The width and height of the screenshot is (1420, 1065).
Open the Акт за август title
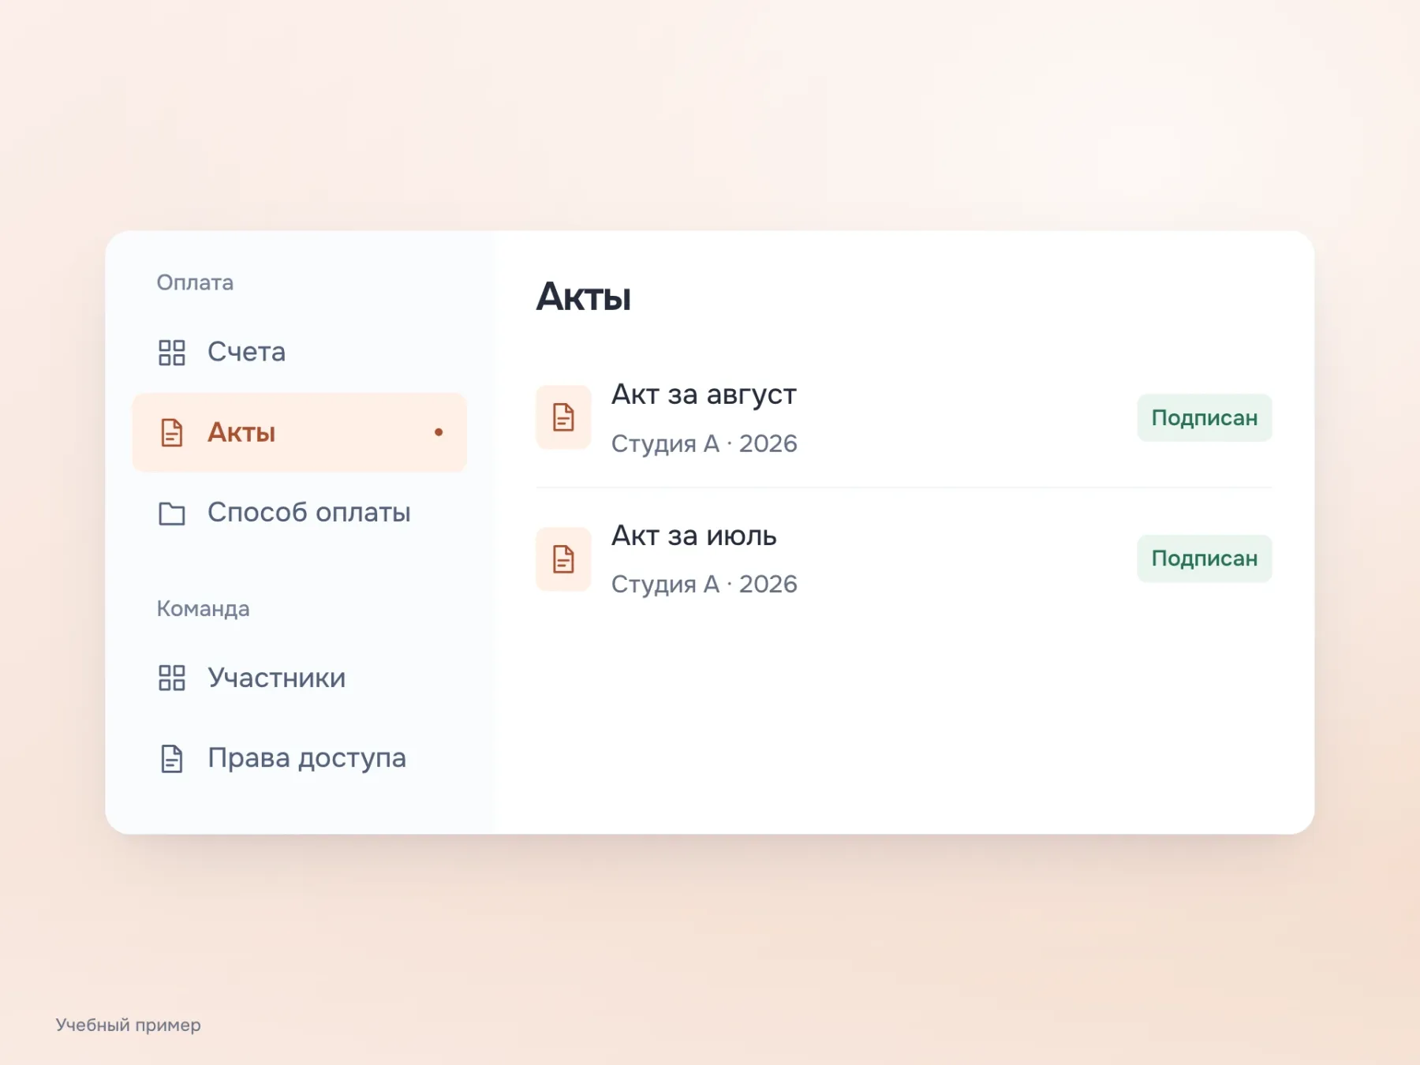[704, 394]
